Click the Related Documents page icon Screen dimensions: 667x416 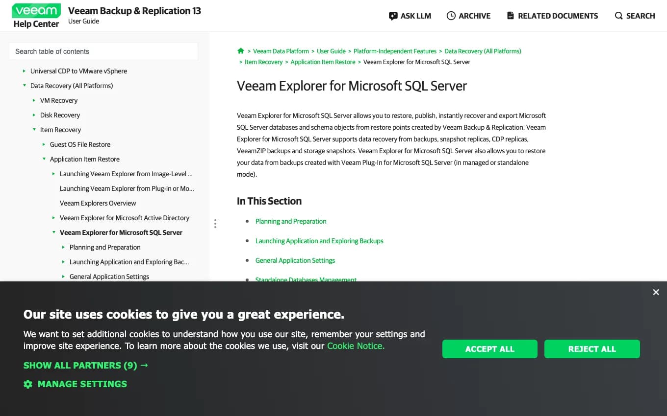tap(511, 16)
